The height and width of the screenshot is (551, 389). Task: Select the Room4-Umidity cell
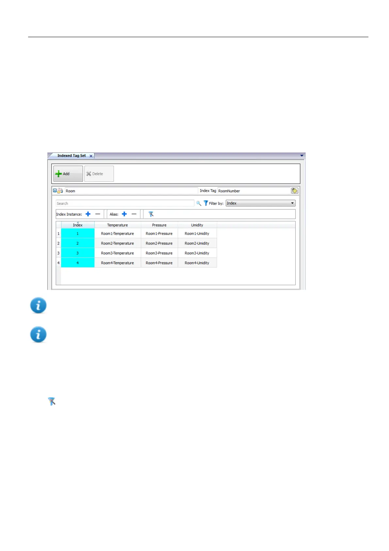[x=197, y=263]
